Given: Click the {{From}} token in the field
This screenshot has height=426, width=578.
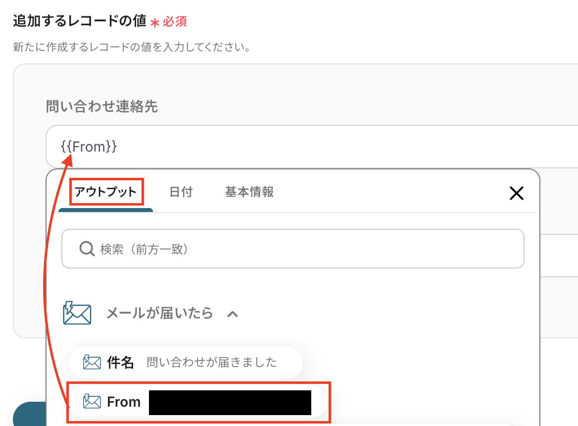Looking at the screenshot, I should tap(89, 147).
